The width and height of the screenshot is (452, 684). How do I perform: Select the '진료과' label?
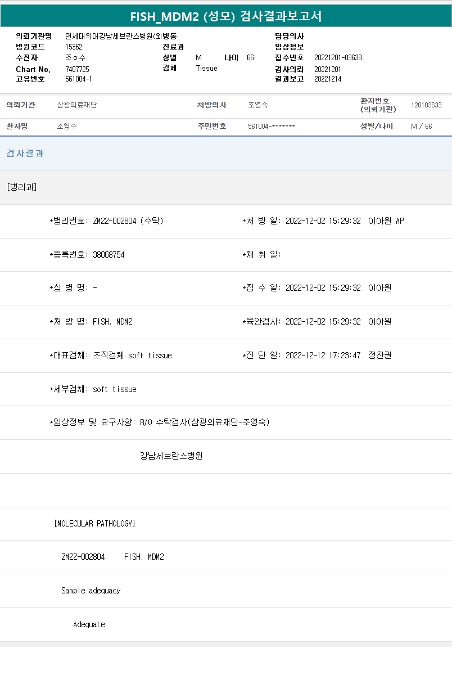point(173,47)
